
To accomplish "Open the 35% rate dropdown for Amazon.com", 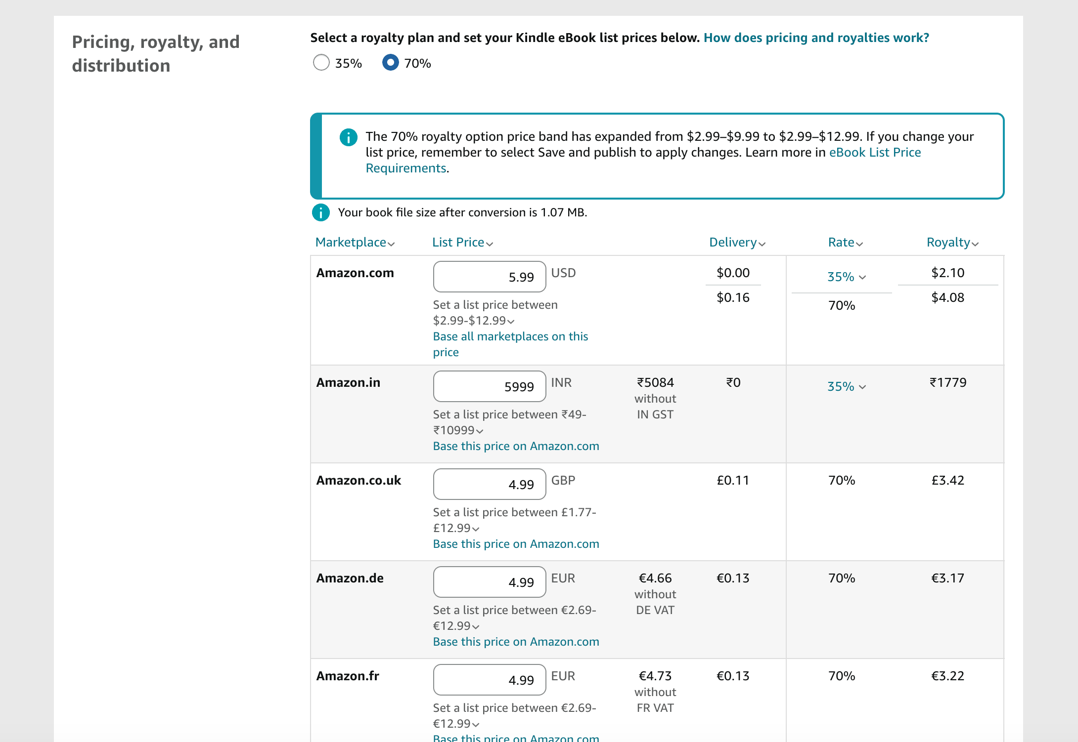I will point(847,277).
